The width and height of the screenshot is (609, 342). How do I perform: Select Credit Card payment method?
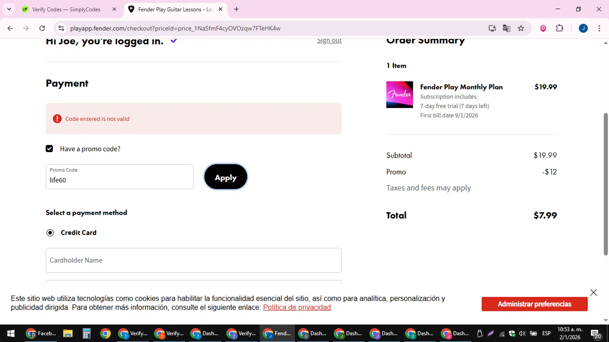click(x=50, y=233)
